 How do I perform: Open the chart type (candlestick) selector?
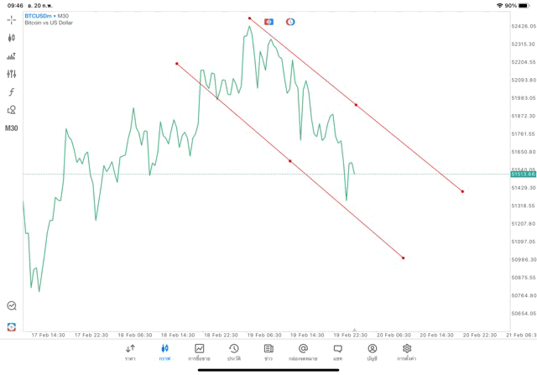point(11,38)
